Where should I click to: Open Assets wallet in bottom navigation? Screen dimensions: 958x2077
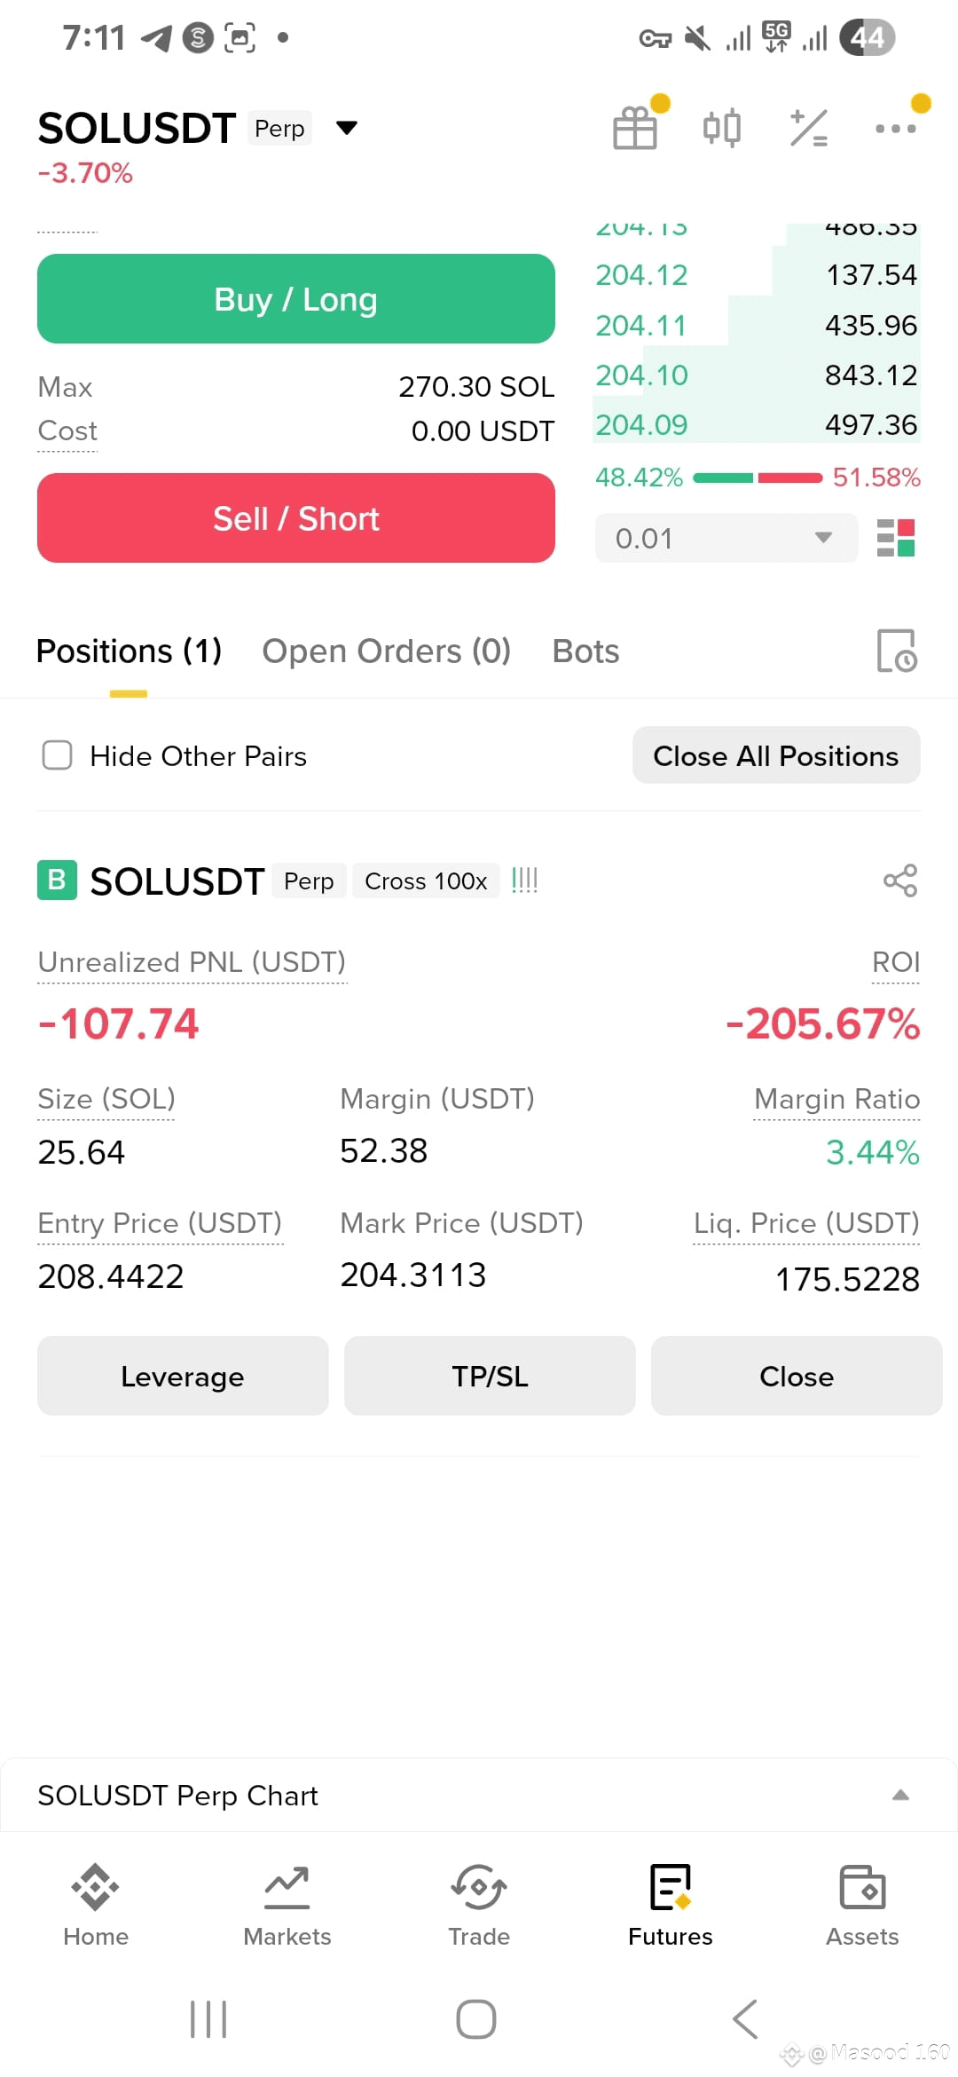click(862, 1905)
